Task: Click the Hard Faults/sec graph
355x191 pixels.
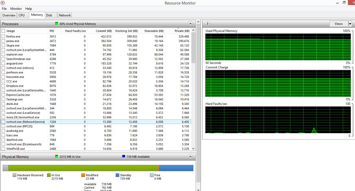Action: pos(278,120)
